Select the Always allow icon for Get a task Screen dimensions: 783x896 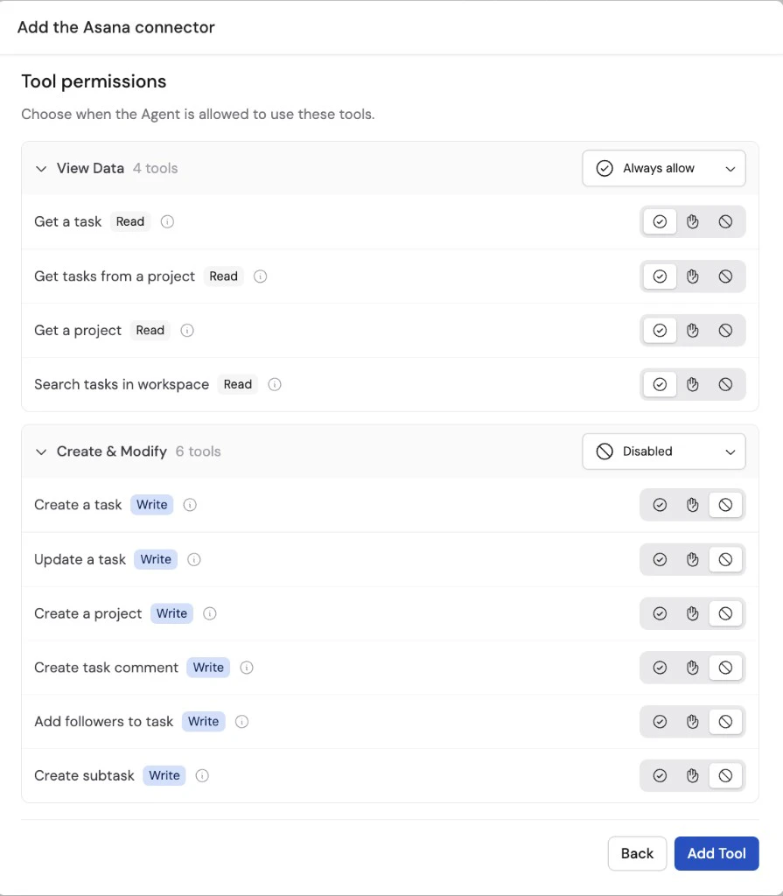659,221
